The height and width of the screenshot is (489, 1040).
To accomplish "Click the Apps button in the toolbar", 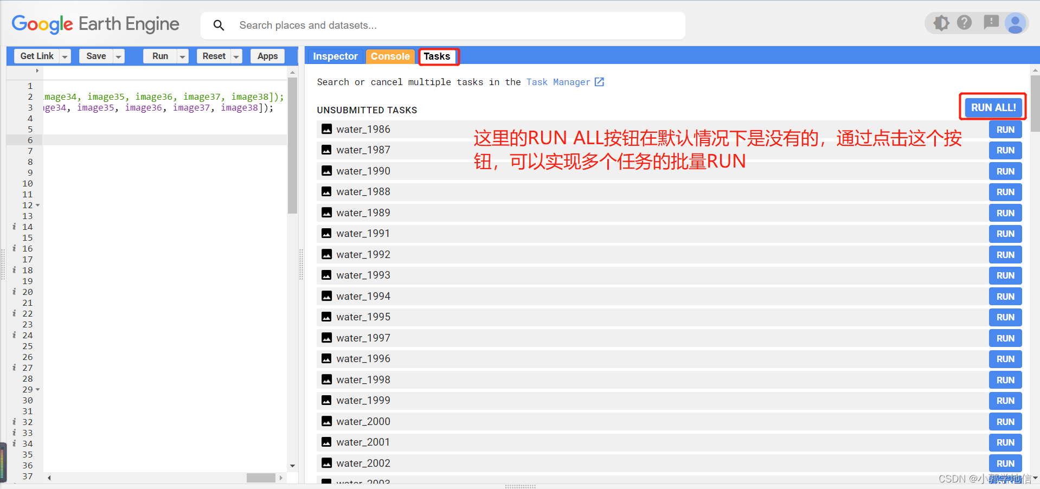I will click(x=267, y=56).
